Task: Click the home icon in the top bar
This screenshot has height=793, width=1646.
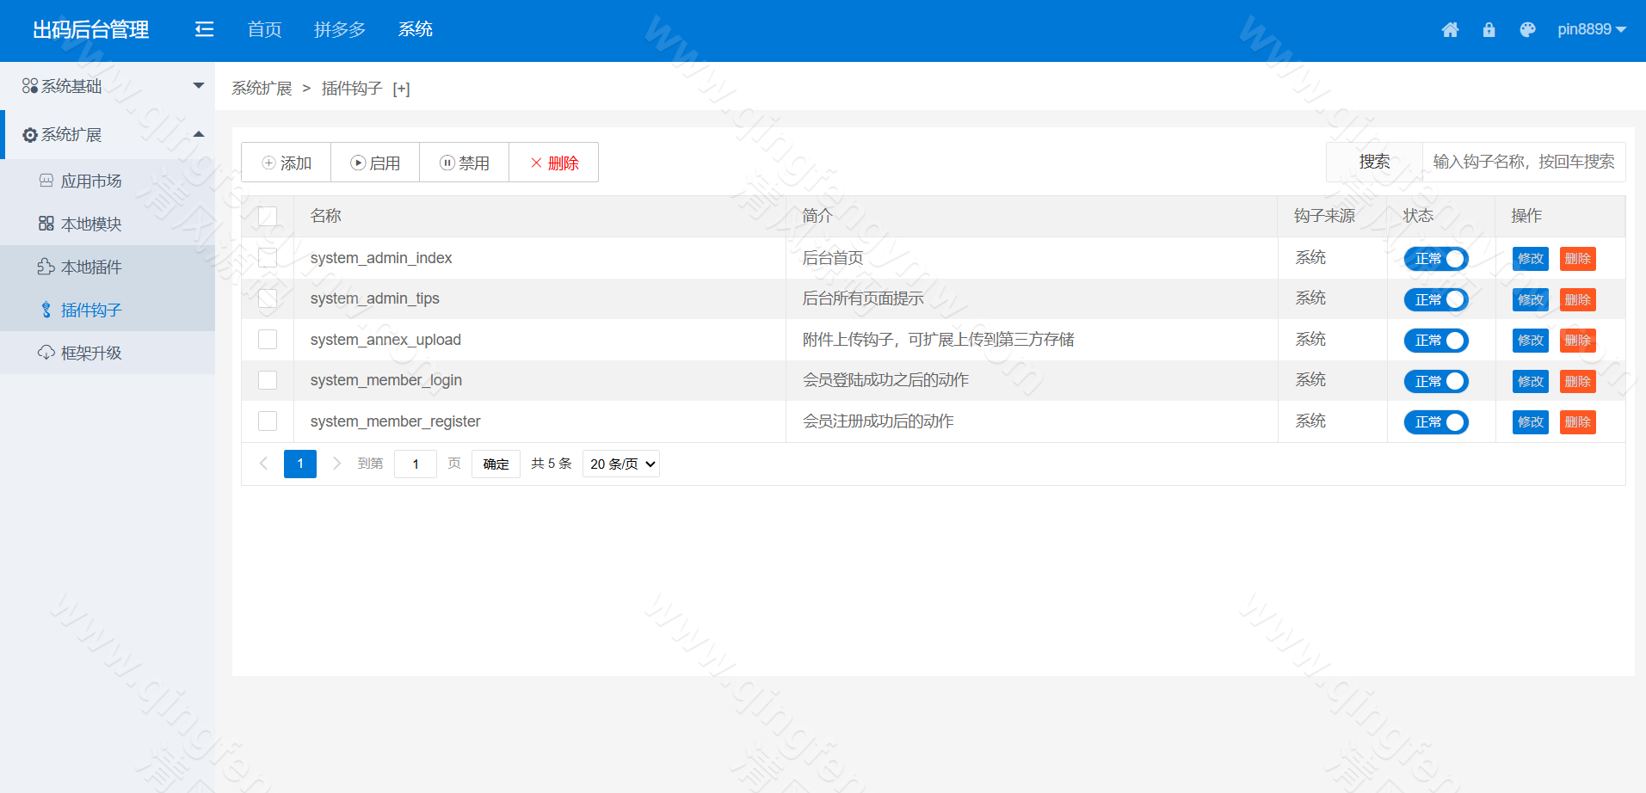Action: (x=1450, y=29)
